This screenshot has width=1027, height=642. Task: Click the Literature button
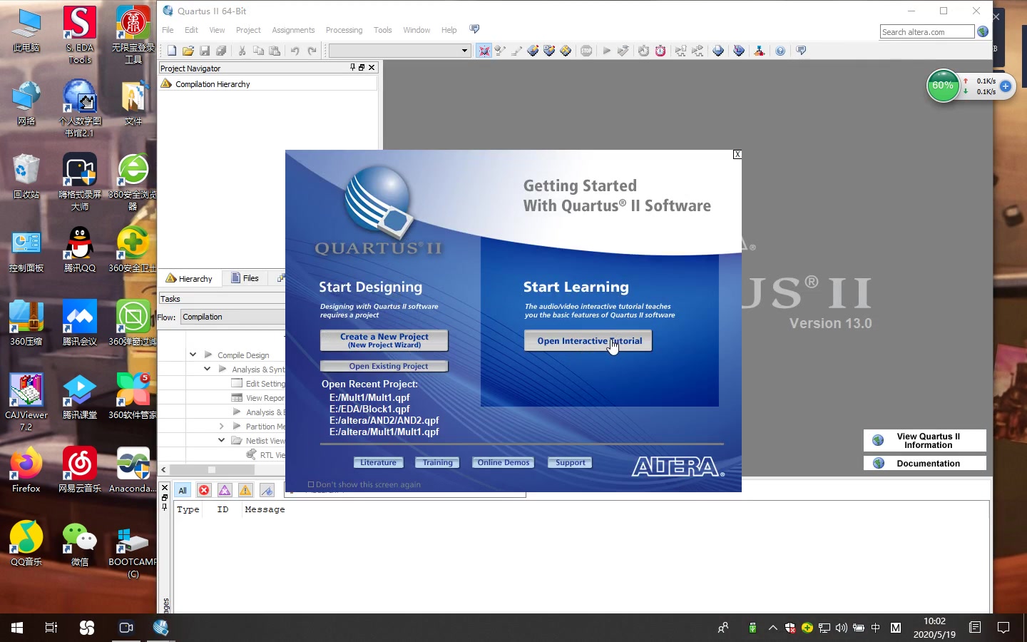378,462
